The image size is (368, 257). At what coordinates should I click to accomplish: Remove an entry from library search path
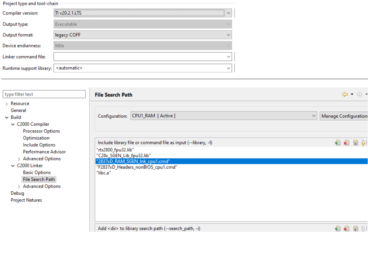coord(346,228)
